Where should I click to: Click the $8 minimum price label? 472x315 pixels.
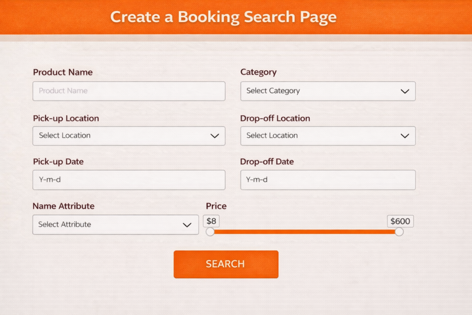tap(211, 221)
